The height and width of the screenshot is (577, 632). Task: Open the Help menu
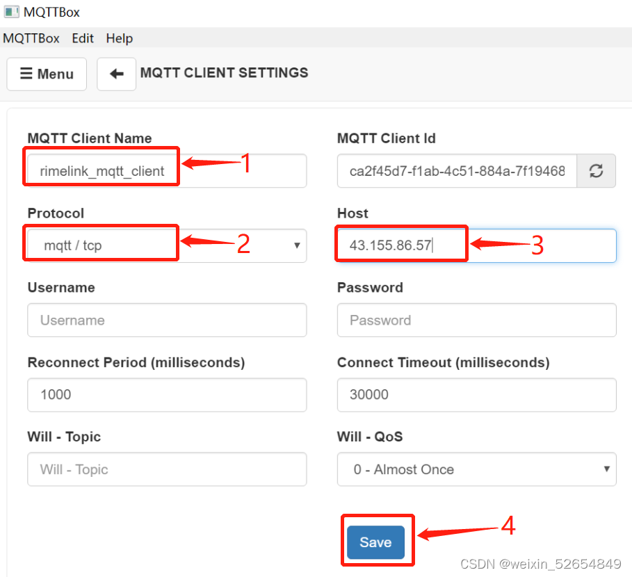tap(119, 38)
